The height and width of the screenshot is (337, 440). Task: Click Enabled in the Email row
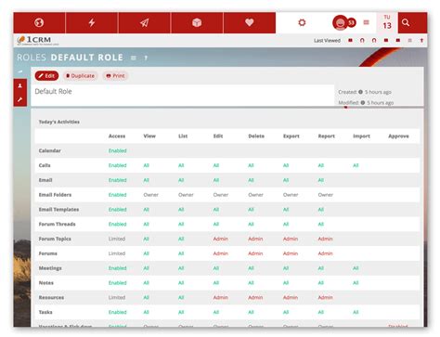tap(118, 180)
